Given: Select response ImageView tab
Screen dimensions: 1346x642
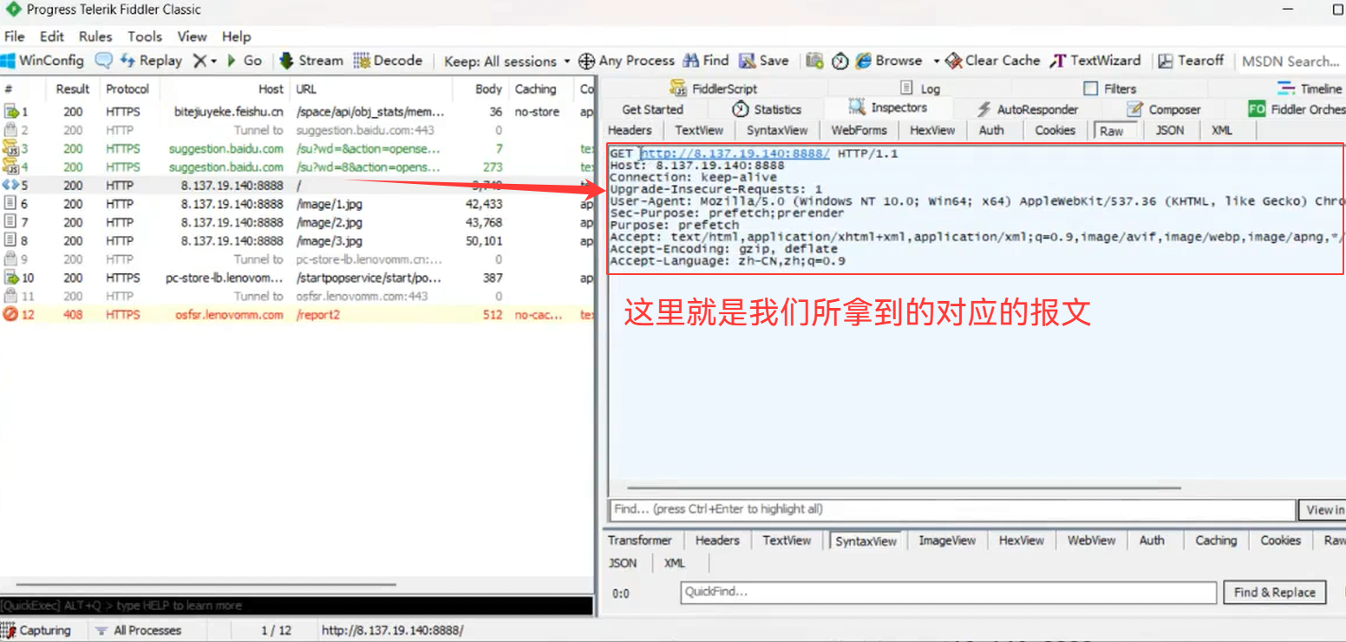Looking at the screenshot, I should 947,540.
